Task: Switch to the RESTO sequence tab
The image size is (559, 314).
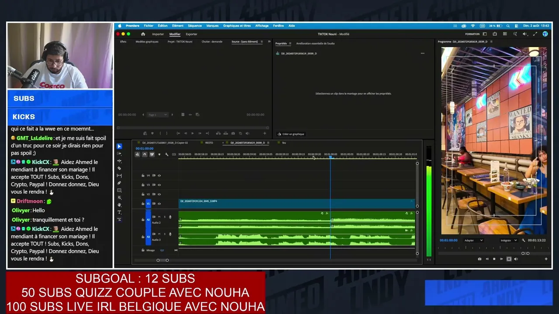Action: coord(209,143)
